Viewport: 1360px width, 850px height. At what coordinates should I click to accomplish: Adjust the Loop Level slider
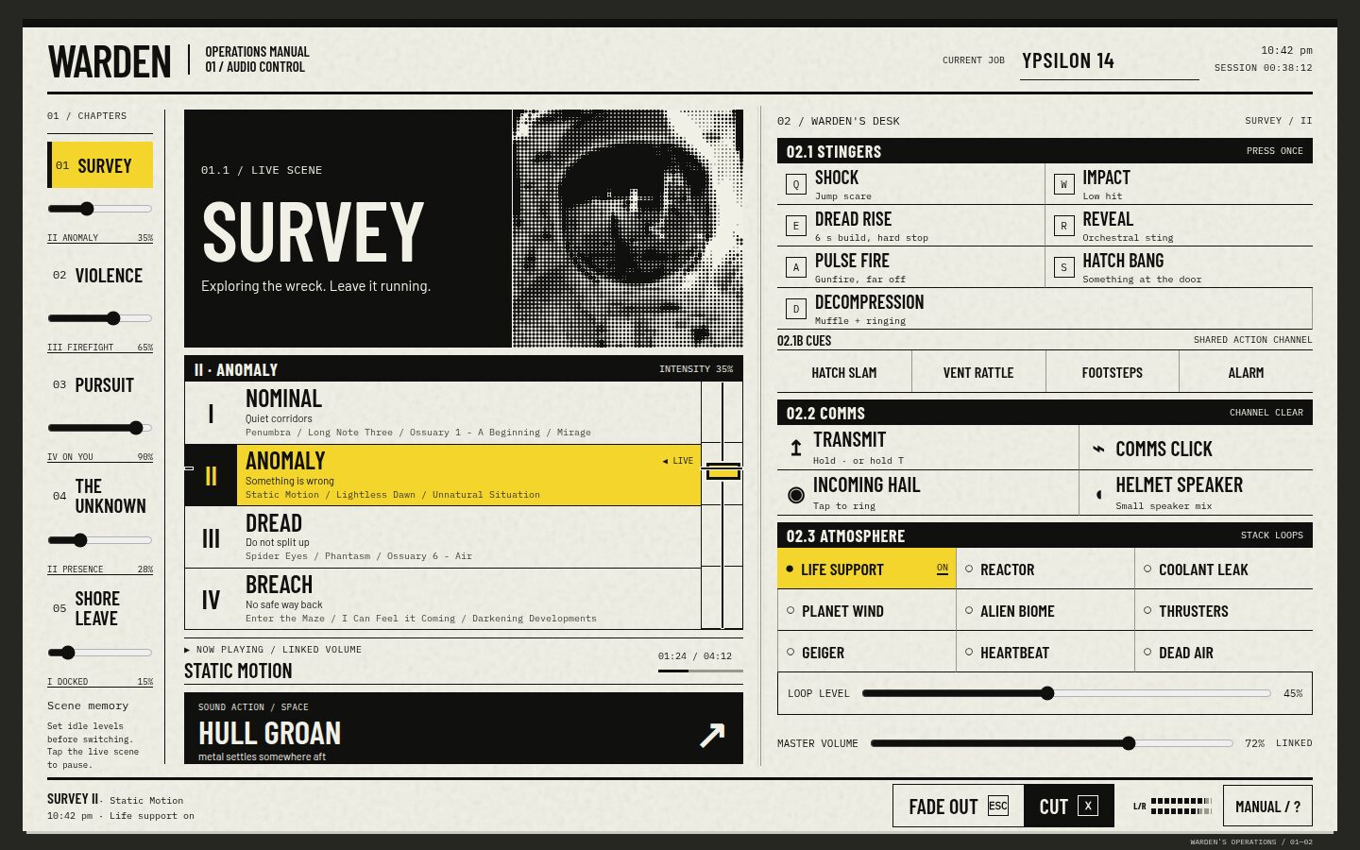1066,693
